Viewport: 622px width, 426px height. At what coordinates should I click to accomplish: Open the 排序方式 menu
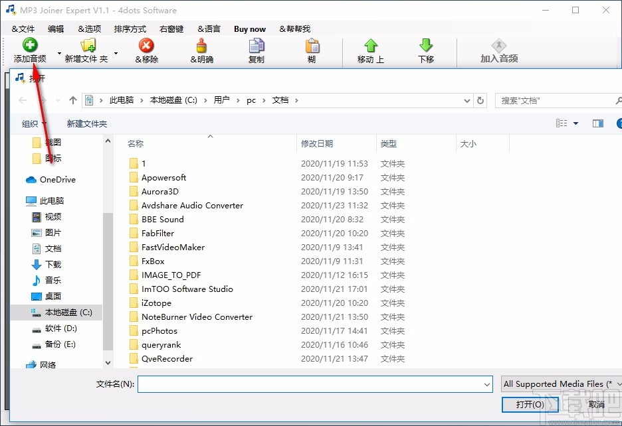pos(130,29)
